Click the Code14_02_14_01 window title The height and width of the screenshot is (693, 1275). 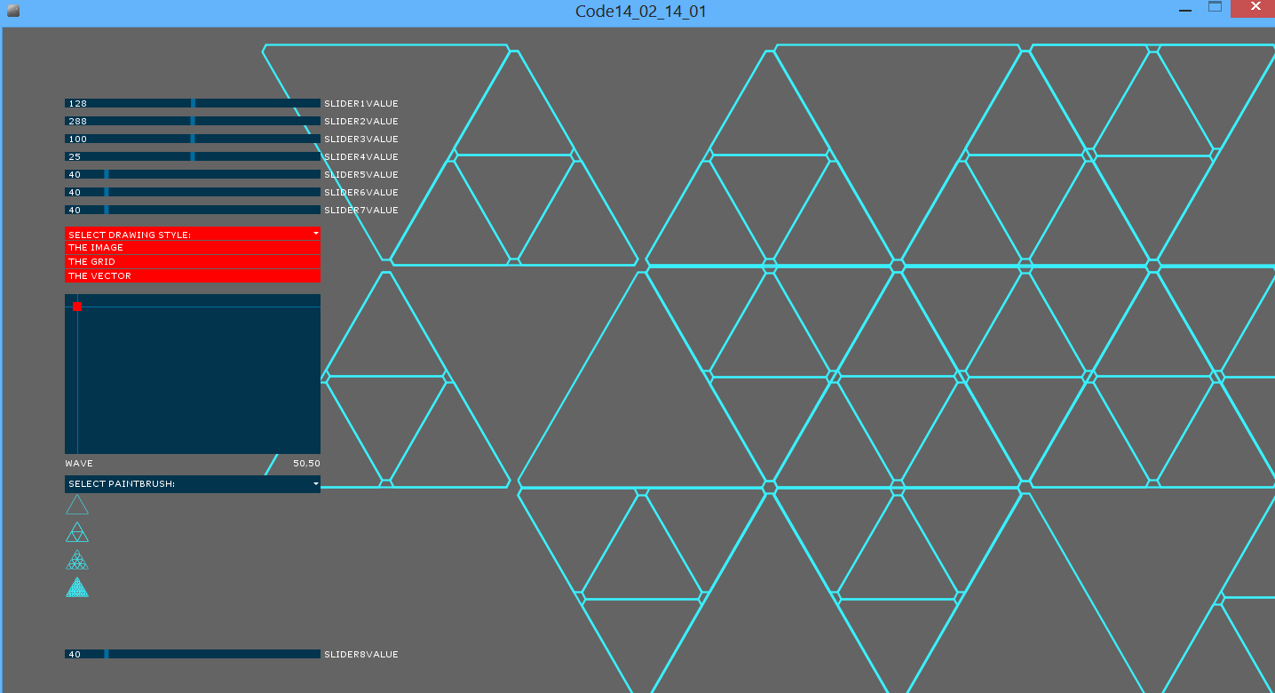(x=641, y=12)
